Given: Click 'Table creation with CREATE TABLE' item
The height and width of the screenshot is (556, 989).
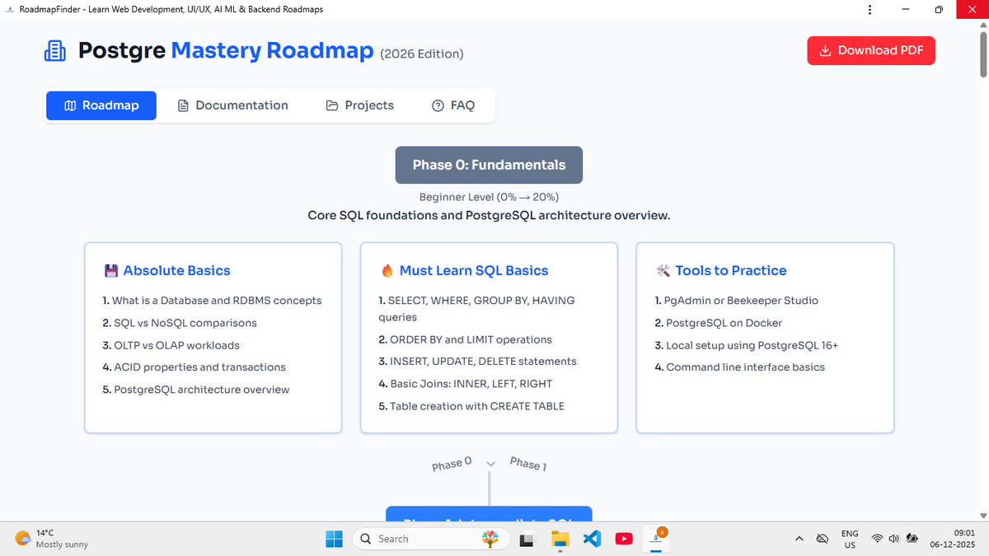Looking at the screenshot, I should [471, 406].
